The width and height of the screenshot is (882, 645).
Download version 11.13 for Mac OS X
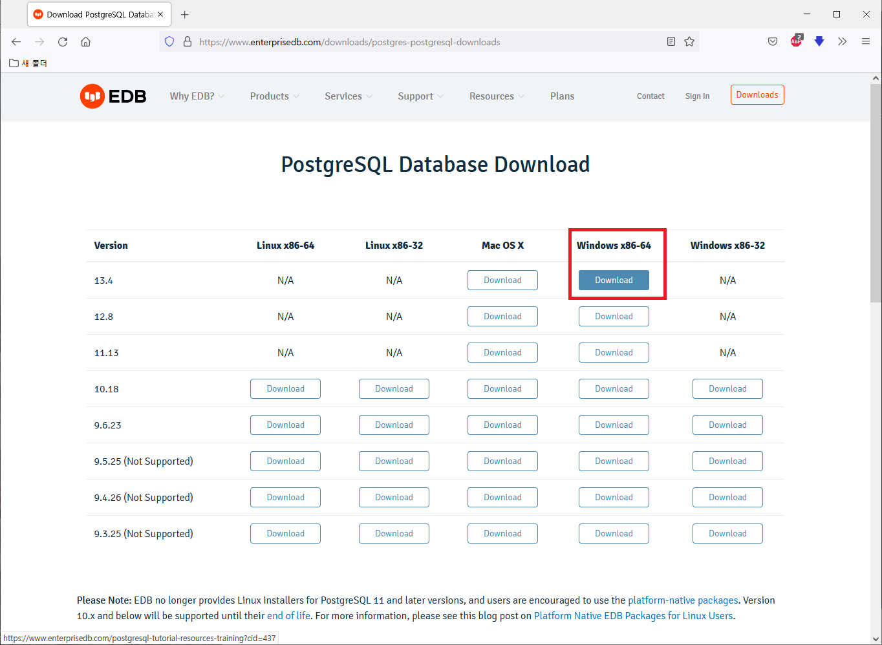(502, 353)
